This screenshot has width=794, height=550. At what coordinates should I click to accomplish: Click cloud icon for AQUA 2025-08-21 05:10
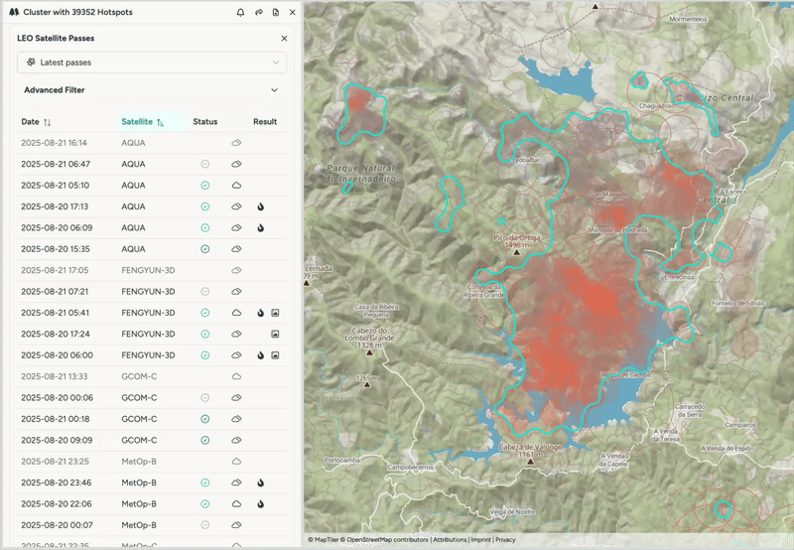[236, 186]
